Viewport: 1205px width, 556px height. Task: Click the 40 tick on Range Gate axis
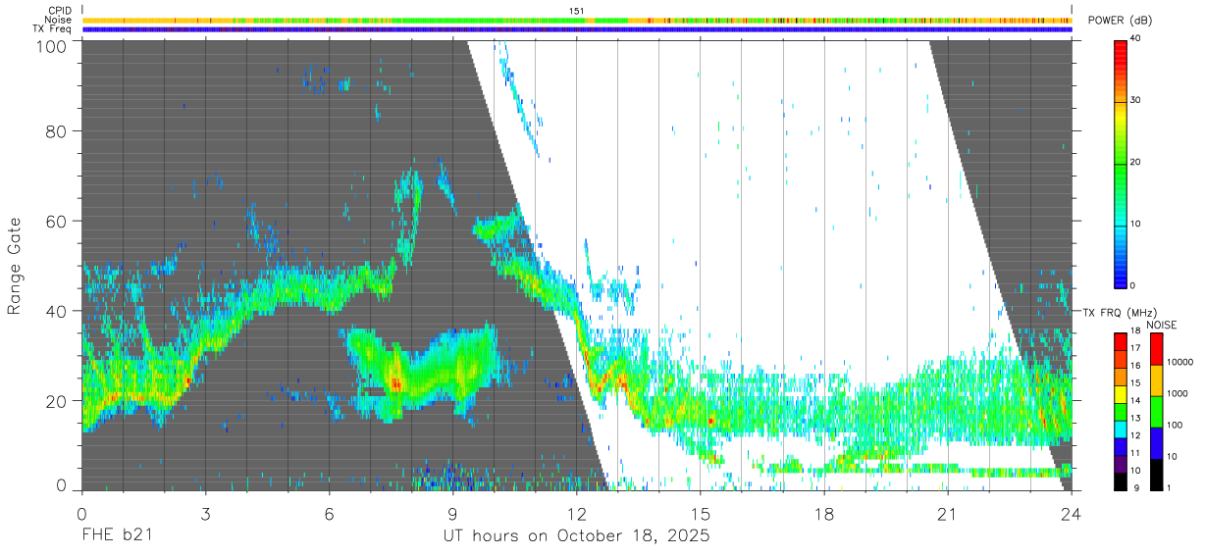pyautogui.click(x=55, y=311)
